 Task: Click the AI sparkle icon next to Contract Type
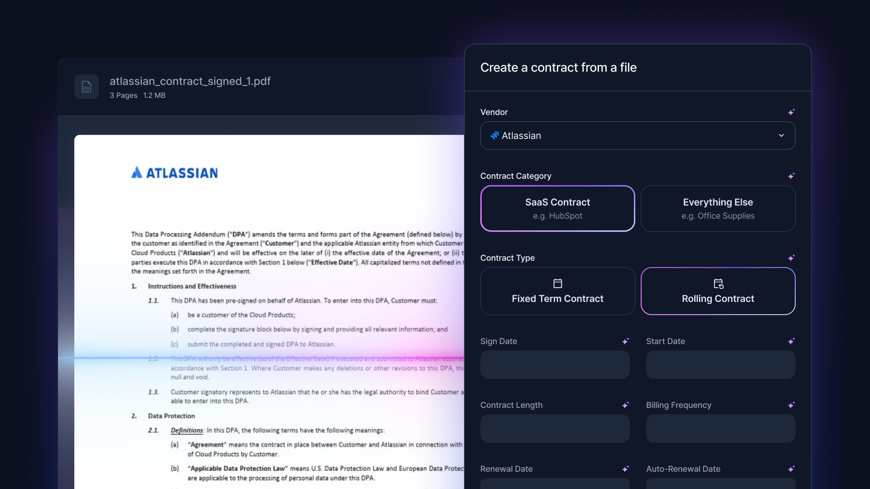pos(791,258)
